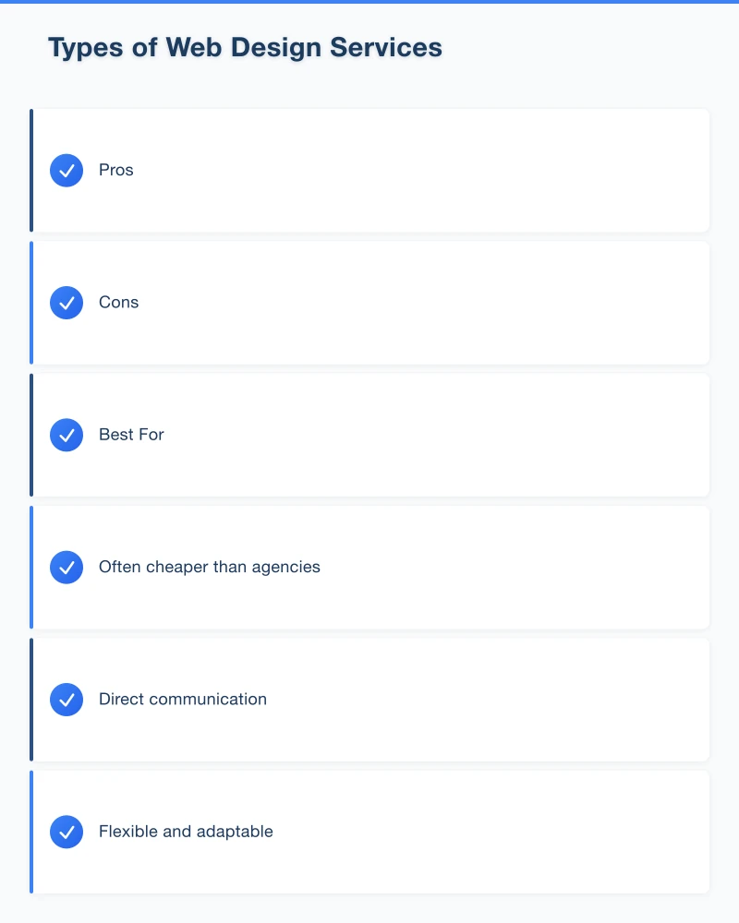Click left accent bar of Direct communication card
Viewport: 739px width, 923px height.
pos(31,700)
